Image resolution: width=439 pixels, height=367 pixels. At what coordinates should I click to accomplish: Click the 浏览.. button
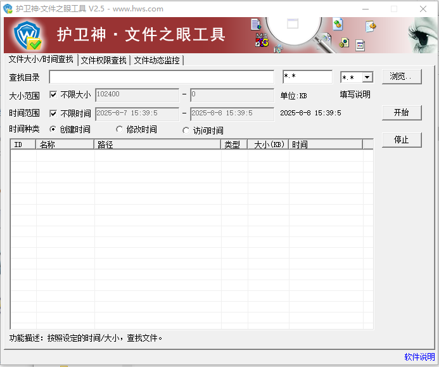click(402, 77)
